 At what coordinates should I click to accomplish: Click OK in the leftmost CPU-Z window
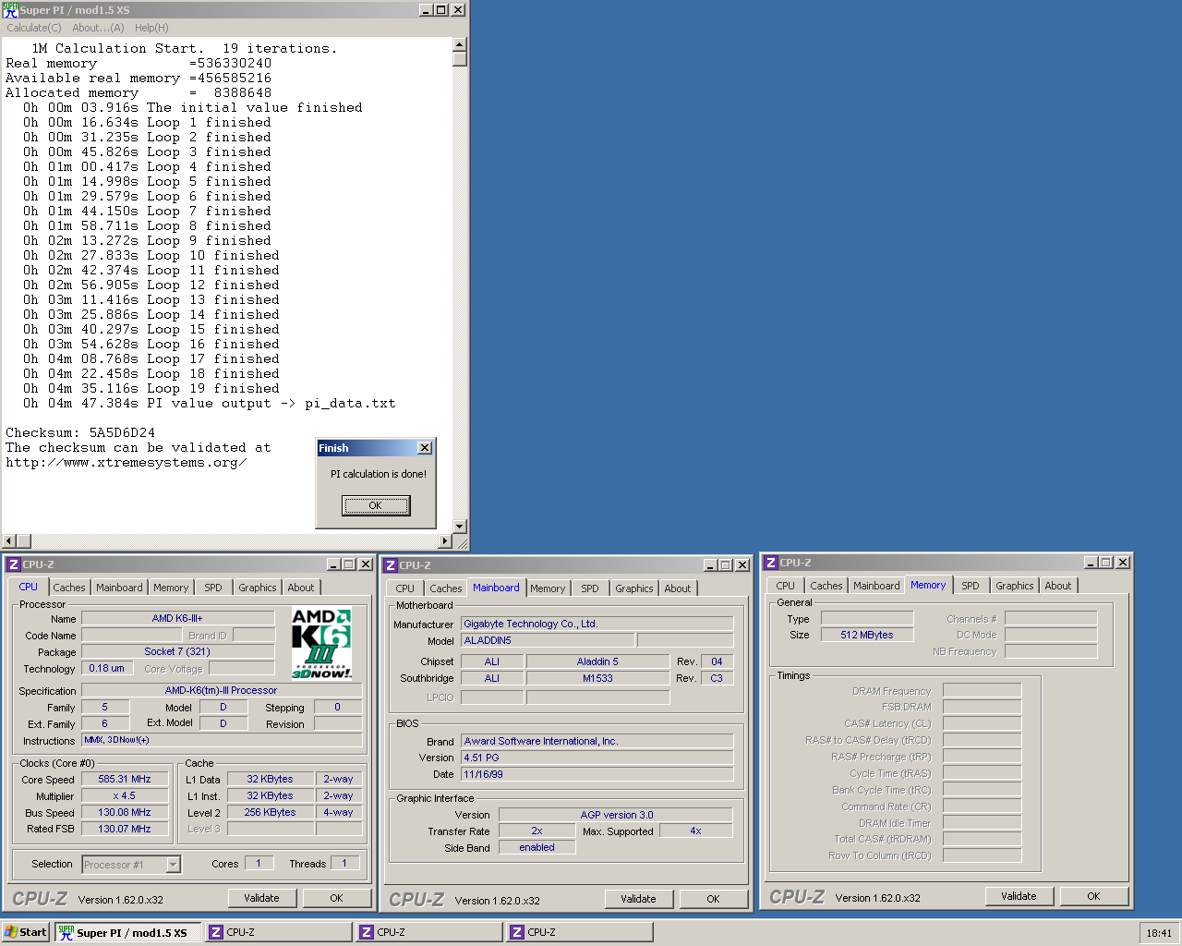[336, 898]
